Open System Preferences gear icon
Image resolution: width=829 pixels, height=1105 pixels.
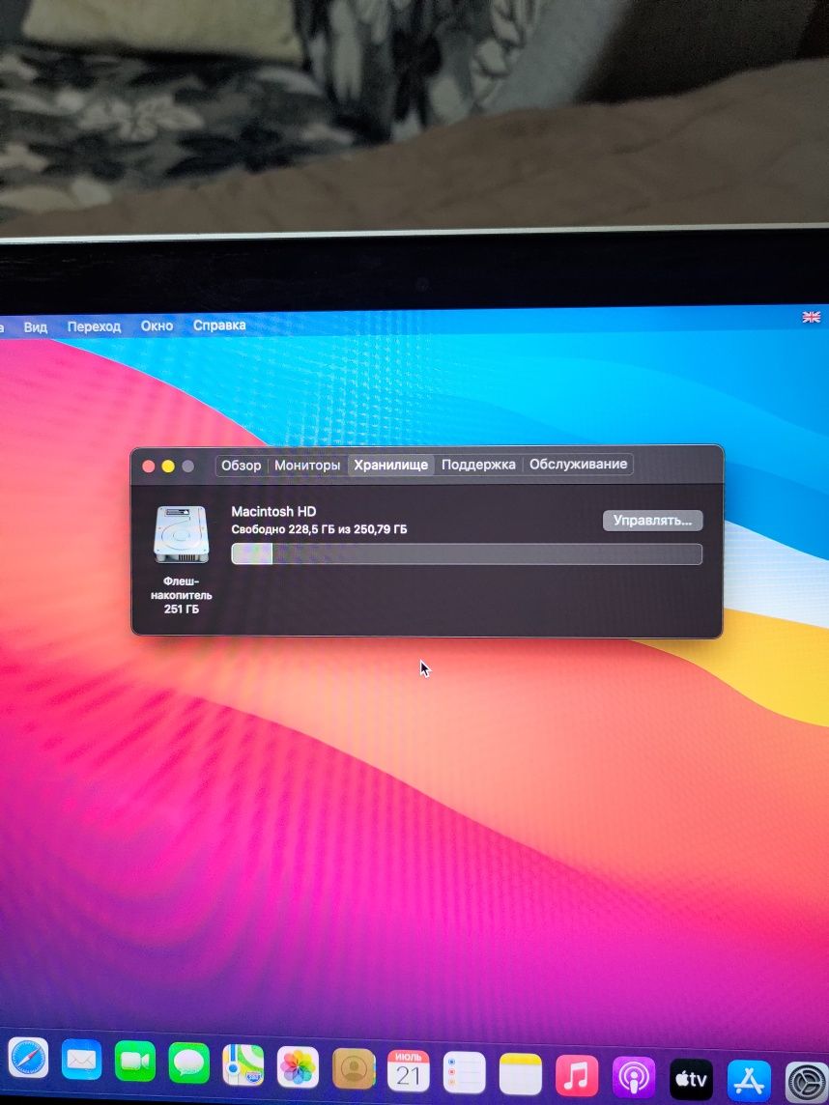pos(807,1083)
